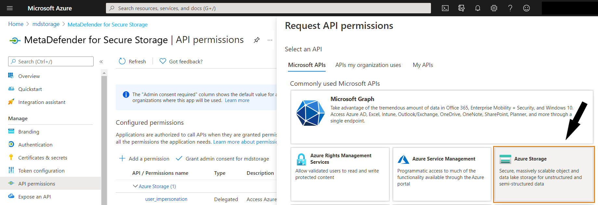
Task: Click Add a permission
Action: (144, 159)
